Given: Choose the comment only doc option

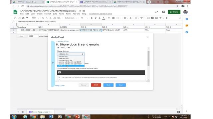Looking at the screenshot, I should [x=65, y=60].
